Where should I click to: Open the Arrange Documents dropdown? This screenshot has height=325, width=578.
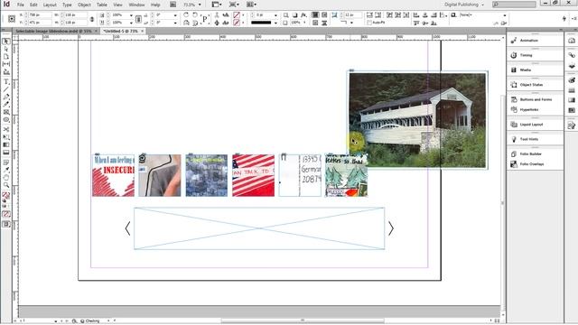251,5
